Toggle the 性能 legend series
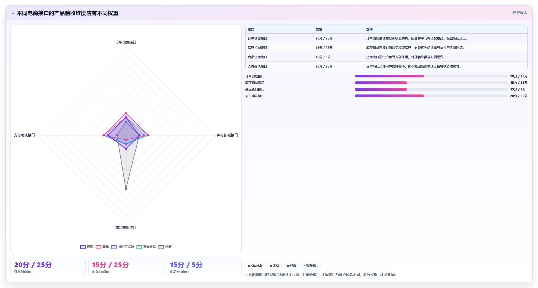 165,247
